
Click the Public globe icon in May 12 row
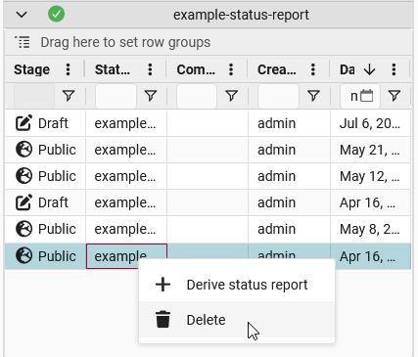click(23, 176)
